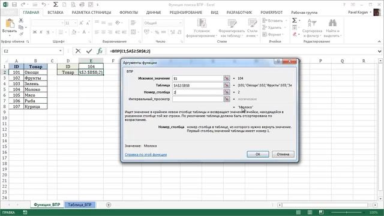384x216 pixels.
Task: Click Интервальный_просмотр empty input field
Action: pyautogui.click(x=197, y=99)
